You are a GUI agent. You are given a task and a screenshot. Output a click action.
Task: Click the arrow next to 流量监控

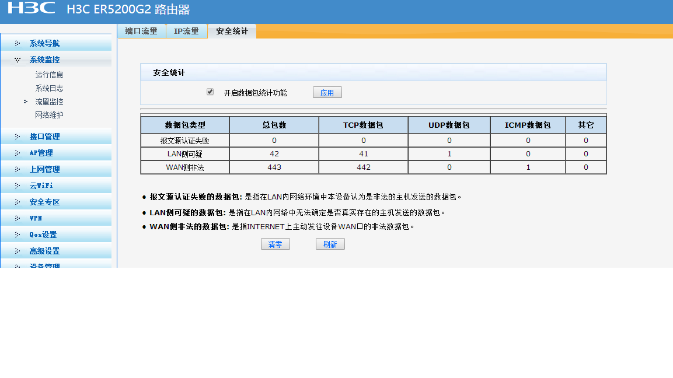tap(26, 100)
